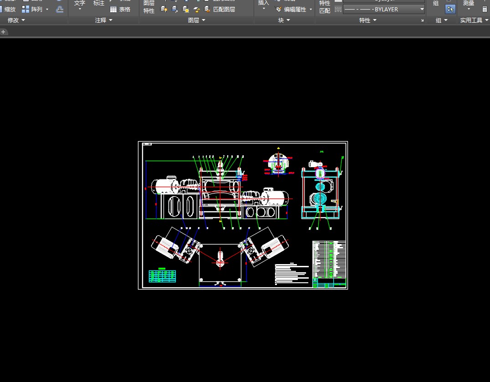Click the layer unlock padlock icon
490x382 pixels.
pos(197,10)
